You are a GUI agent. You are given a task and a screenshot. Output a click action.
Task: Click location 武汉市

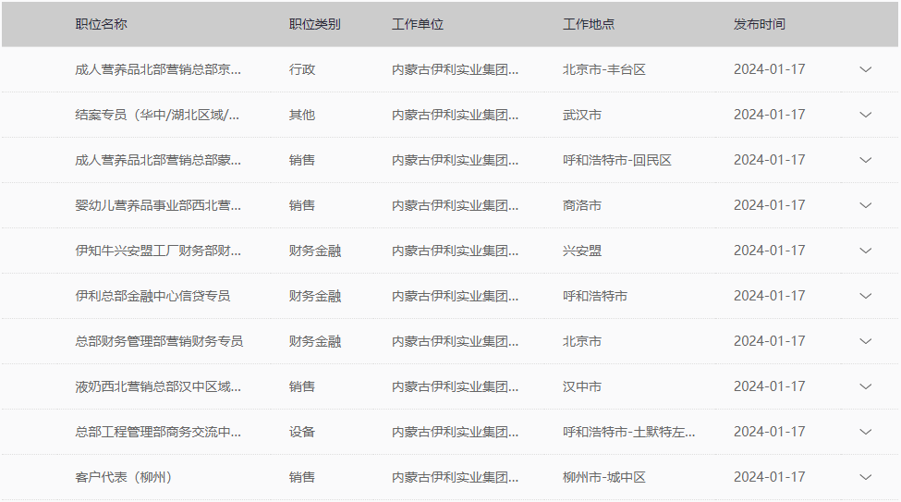pos(582,115)
